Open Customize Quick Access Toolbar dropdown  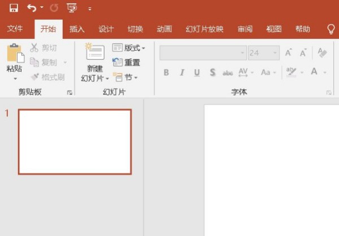click(x=90, y=8)
